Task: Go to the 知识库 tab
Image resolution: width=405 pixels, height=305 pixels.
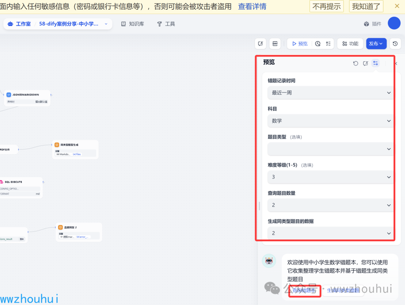Action: tap(132, 24)
